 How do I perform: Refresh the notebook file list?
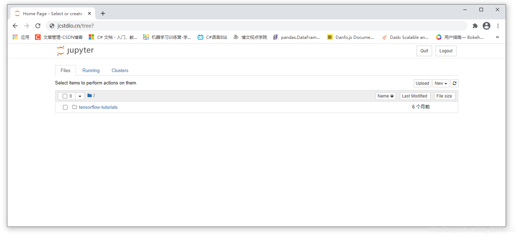coord(454,83)
